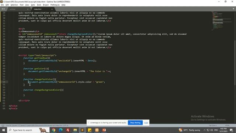Click the vertical editor scrollbar

(235, 62)
